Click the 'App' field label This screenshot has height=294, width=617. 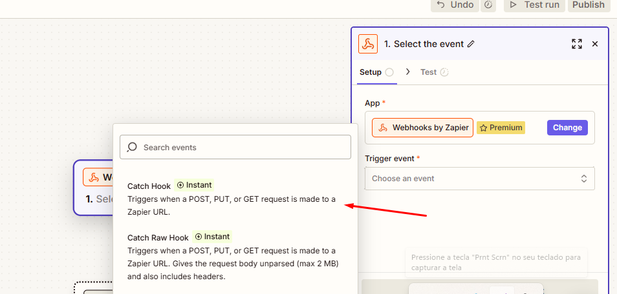coord(373,103)
